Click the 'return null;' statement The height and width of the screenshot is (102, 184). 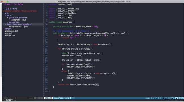click(x=69, y=38)
